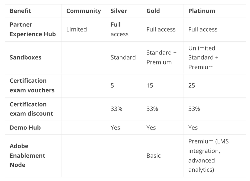Click the Silver Full access cell

pos(119,30)
